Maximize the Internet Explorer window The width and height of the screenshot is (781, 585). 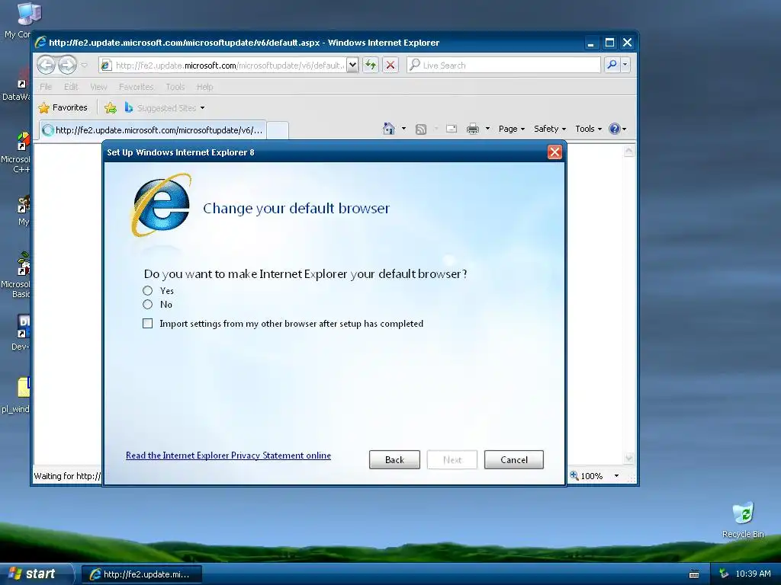[x=609, y=43]
